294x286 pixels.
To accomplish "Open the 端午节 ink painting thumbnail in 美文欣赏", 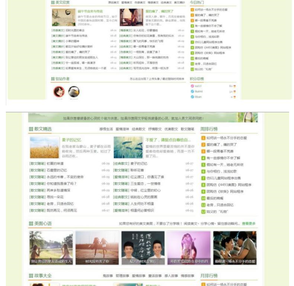I will [64, 17].
